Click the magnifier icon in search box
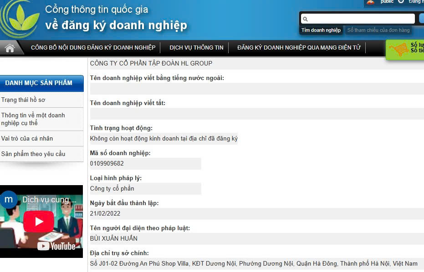This screenshot has height=272, width=424. pyautogui.click(x=305, y=19)
